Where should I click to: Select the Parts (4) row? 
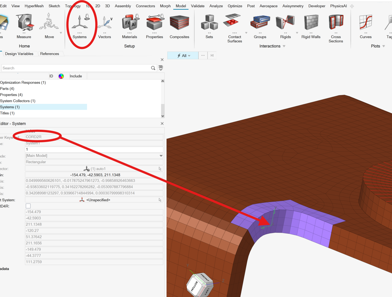coord(7,88)
